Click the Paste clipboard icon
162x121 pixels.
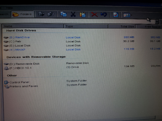(x=83, y=14)
